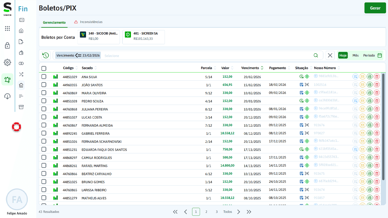Click the red lifebuoy help icon
Image resolution: width=388 pixels, height=218 pixels.
[16, 127]
